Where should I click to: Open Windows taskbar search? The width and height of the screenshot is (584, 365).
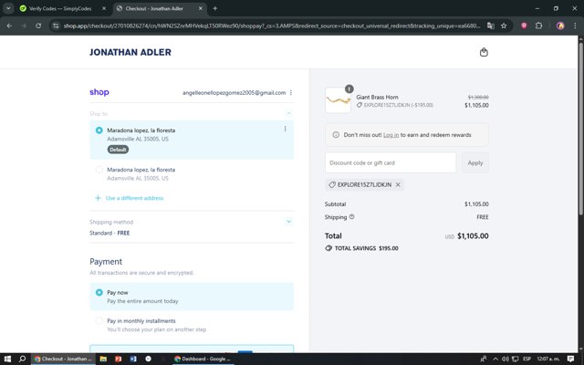coord(22,359)
